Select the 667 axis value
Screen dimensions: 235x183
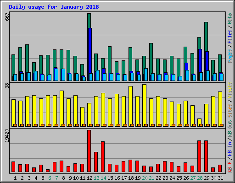coord(7,17)
